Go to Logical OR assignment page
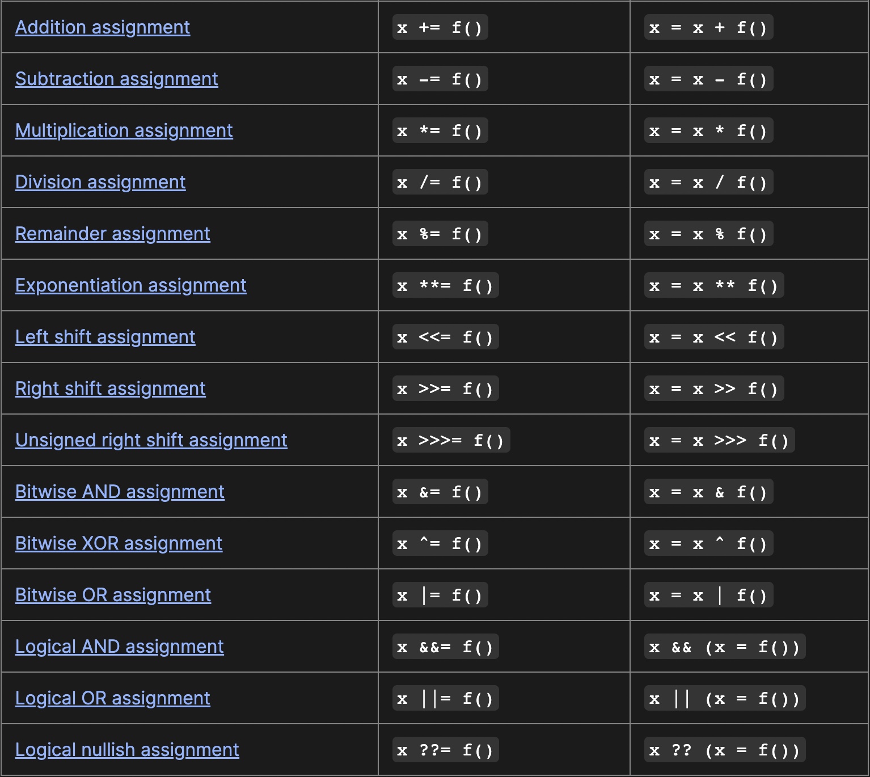Viewport: 870px width, 777px height. (x=112, y=698)
